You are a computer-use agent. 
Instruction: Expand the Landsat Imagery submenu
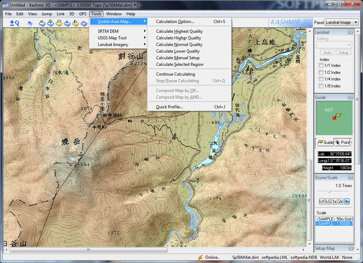[x=118, y=45]
